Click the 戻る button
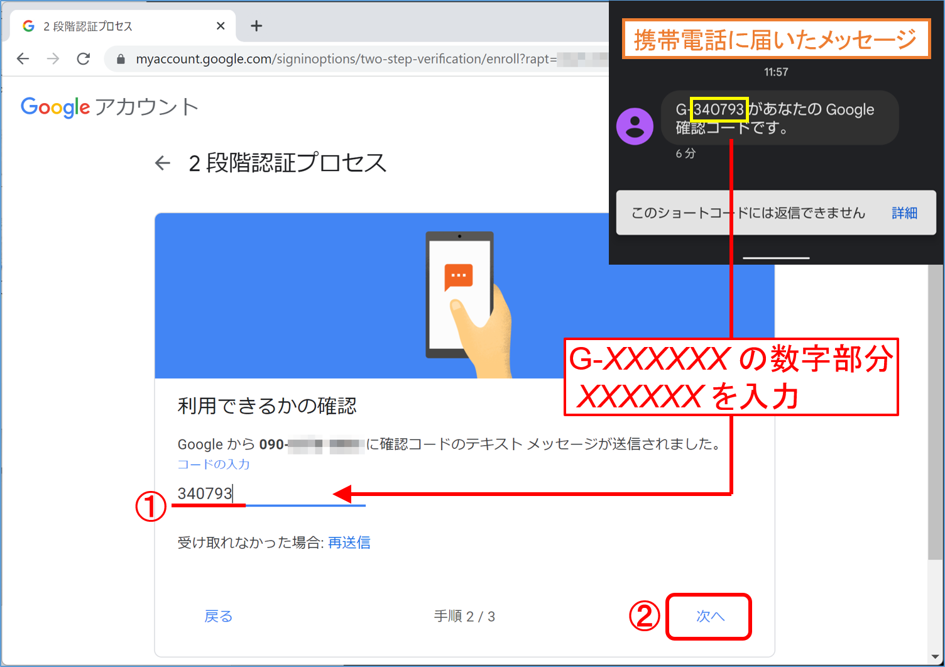Image resolution: width=945 pixels, height=667 pixels. pos(219,617)
